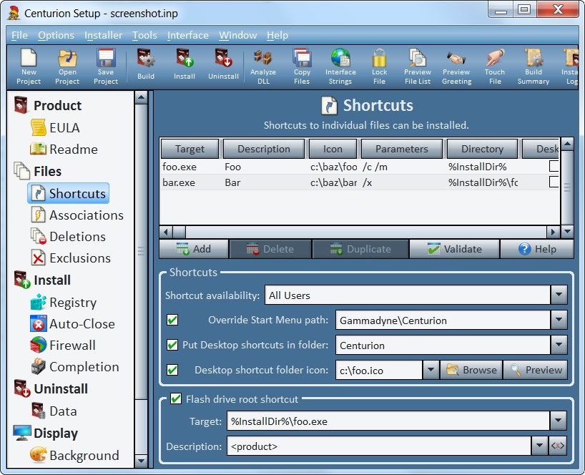The height and width of the screenshot is (475, 585).
Task: Select Completion in the sidebar
Action: (74, 367)
